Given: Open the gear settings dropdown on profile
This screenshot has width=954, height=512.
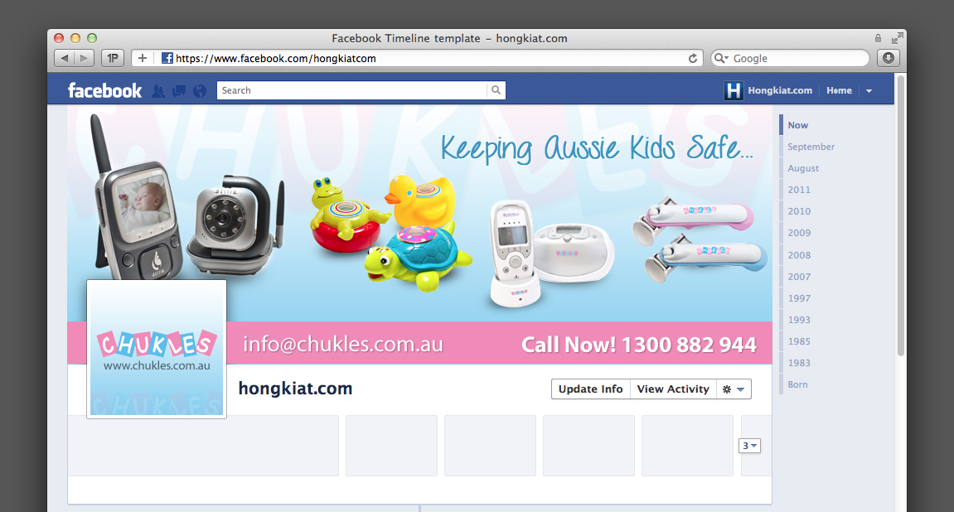Looking at the screenshot, I should pyautogui.click(x=734, y=389).
